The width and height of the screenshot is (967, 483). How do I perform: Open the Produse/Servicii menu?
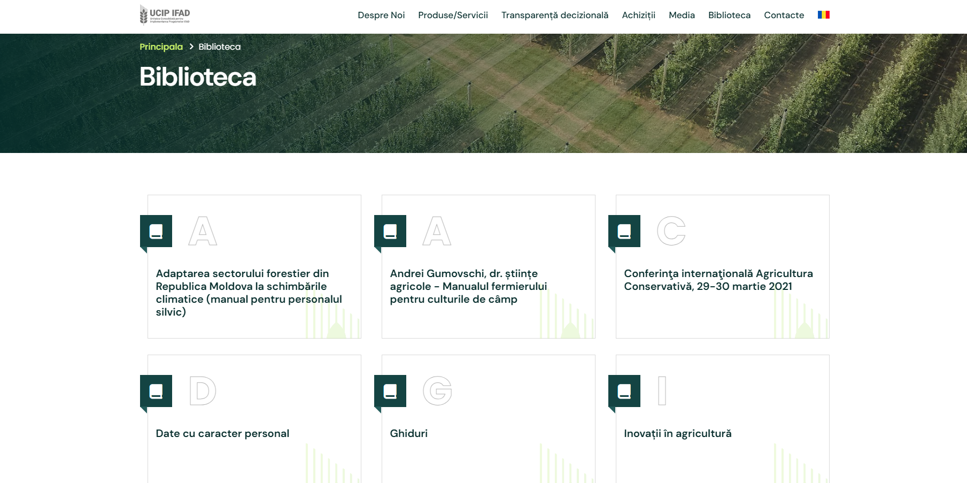[453, 15]
